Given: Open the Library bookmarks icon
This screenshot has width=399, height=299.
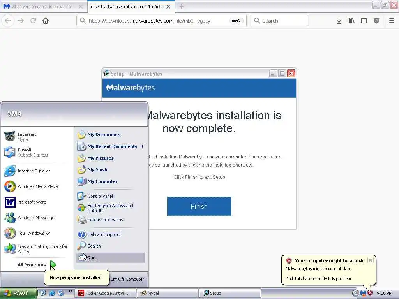Looking at the screenshot, I should point(351,21).
